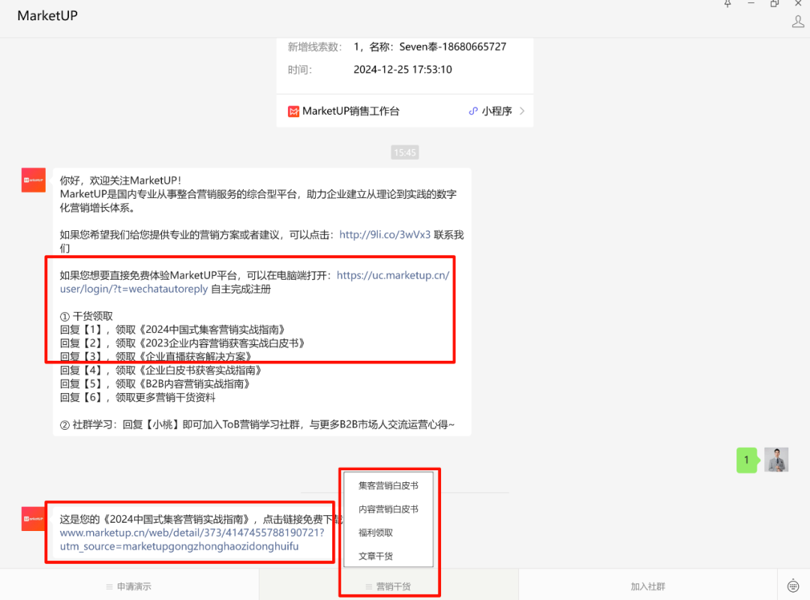The width and height of the screenshot is (810, 600).
Task: Open the http://9li.co/3wVx3 contact link
Action: [385, 235]
